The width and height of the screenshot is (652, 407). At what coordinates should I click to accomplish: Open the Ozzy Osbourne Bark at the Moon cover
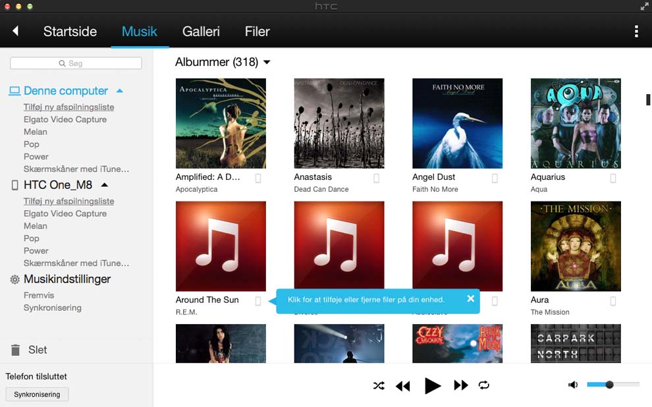[x=458, y=343]
